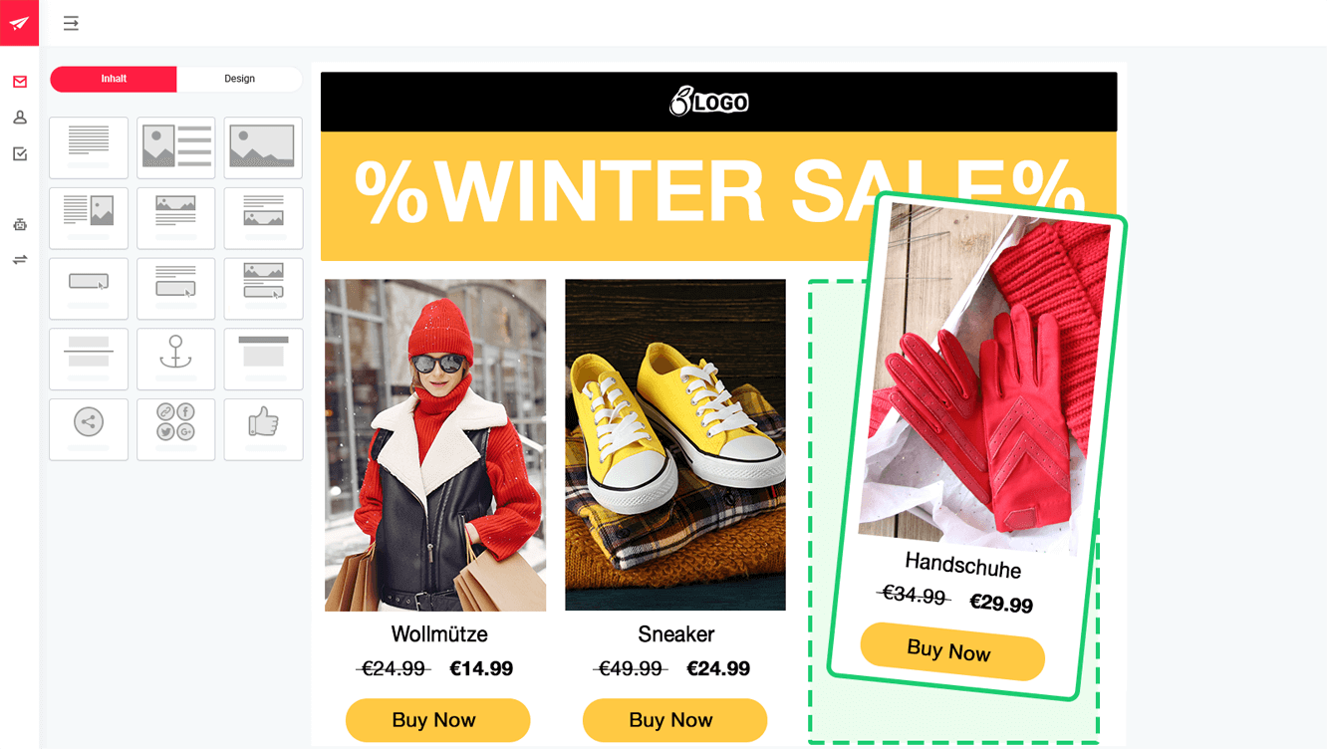Select the social media icons block

(176, 429)
